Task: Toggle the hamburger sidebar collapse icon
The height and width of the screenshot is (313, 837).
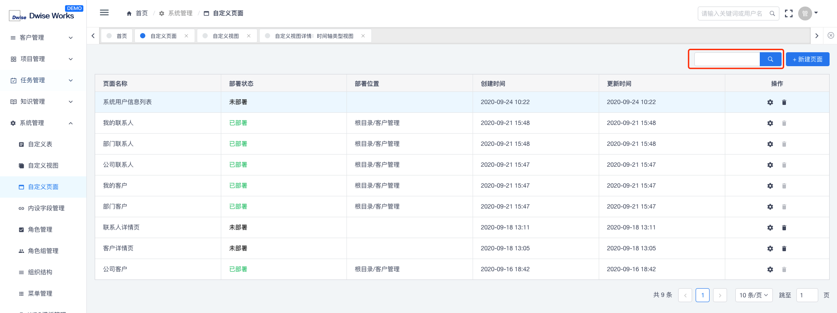Action: click(x=104, y=13)
